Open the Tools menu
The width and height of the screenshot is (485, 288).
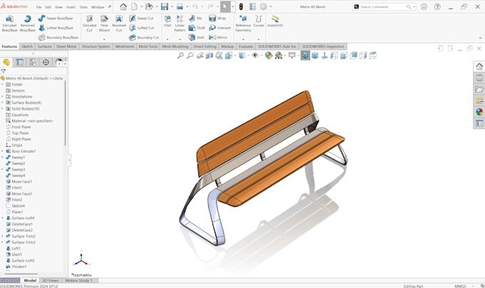click(83, 7)
